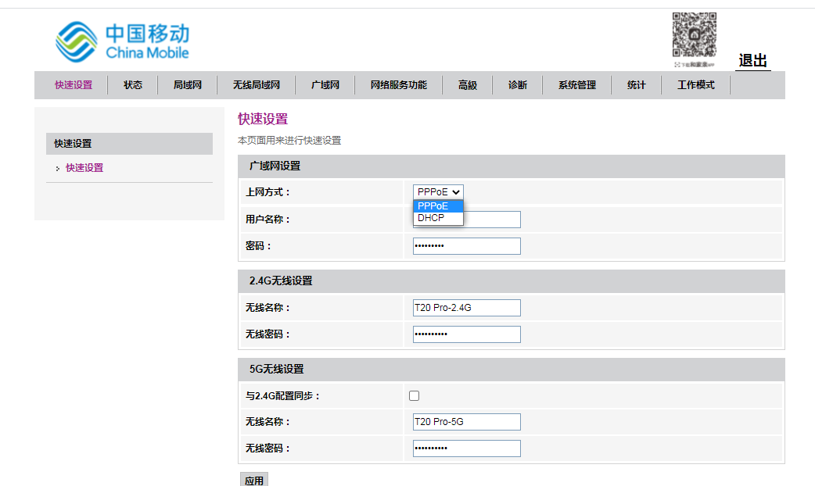Open the 网络服务功能 menu tab
This screenshot has width=815, height=486.
399,84
